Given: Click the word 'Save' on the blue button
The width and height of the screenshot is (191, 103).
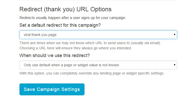Looking at the screenshot, I should (x=29, y=89).
